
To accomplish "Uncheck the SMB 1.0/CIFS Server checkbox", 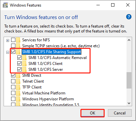I will tap(19, 70).
